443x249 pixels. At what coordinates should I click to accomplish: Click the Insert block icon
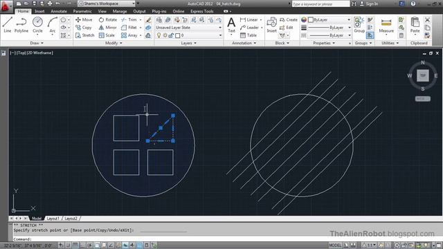coord(271,25)
